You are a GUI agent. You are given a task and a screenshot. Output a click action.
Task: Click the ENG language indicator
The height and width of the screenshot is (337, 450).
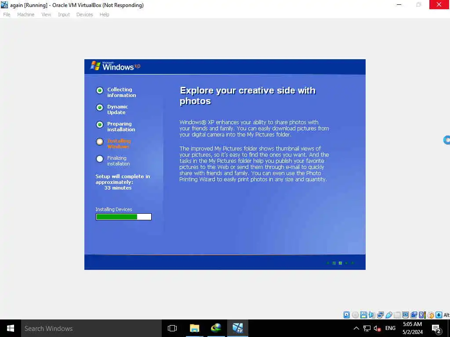[390, 328]
